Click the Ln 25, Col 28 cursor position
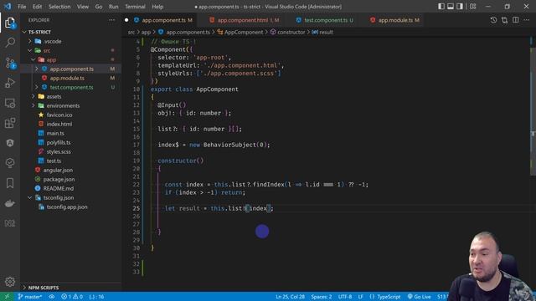The image size is (536, 301). [x=291, y=297]
